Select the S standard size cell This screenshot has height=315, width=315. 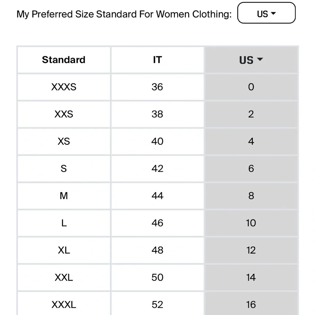(64, 169)
